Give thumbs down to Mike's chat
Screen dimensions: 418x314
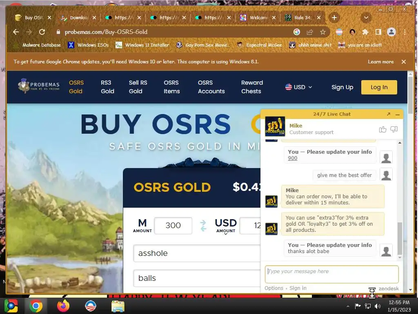tap(394, 130)
